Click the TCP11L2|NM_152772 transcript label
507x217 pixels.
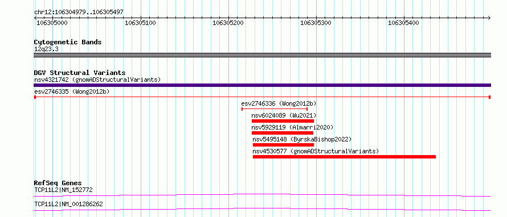click(63, 190)
